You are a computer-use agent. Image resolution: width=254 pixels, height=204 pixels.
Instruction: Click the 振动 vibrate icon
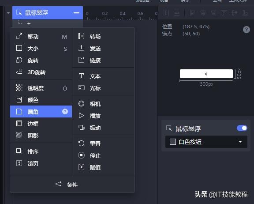point(81,128)
